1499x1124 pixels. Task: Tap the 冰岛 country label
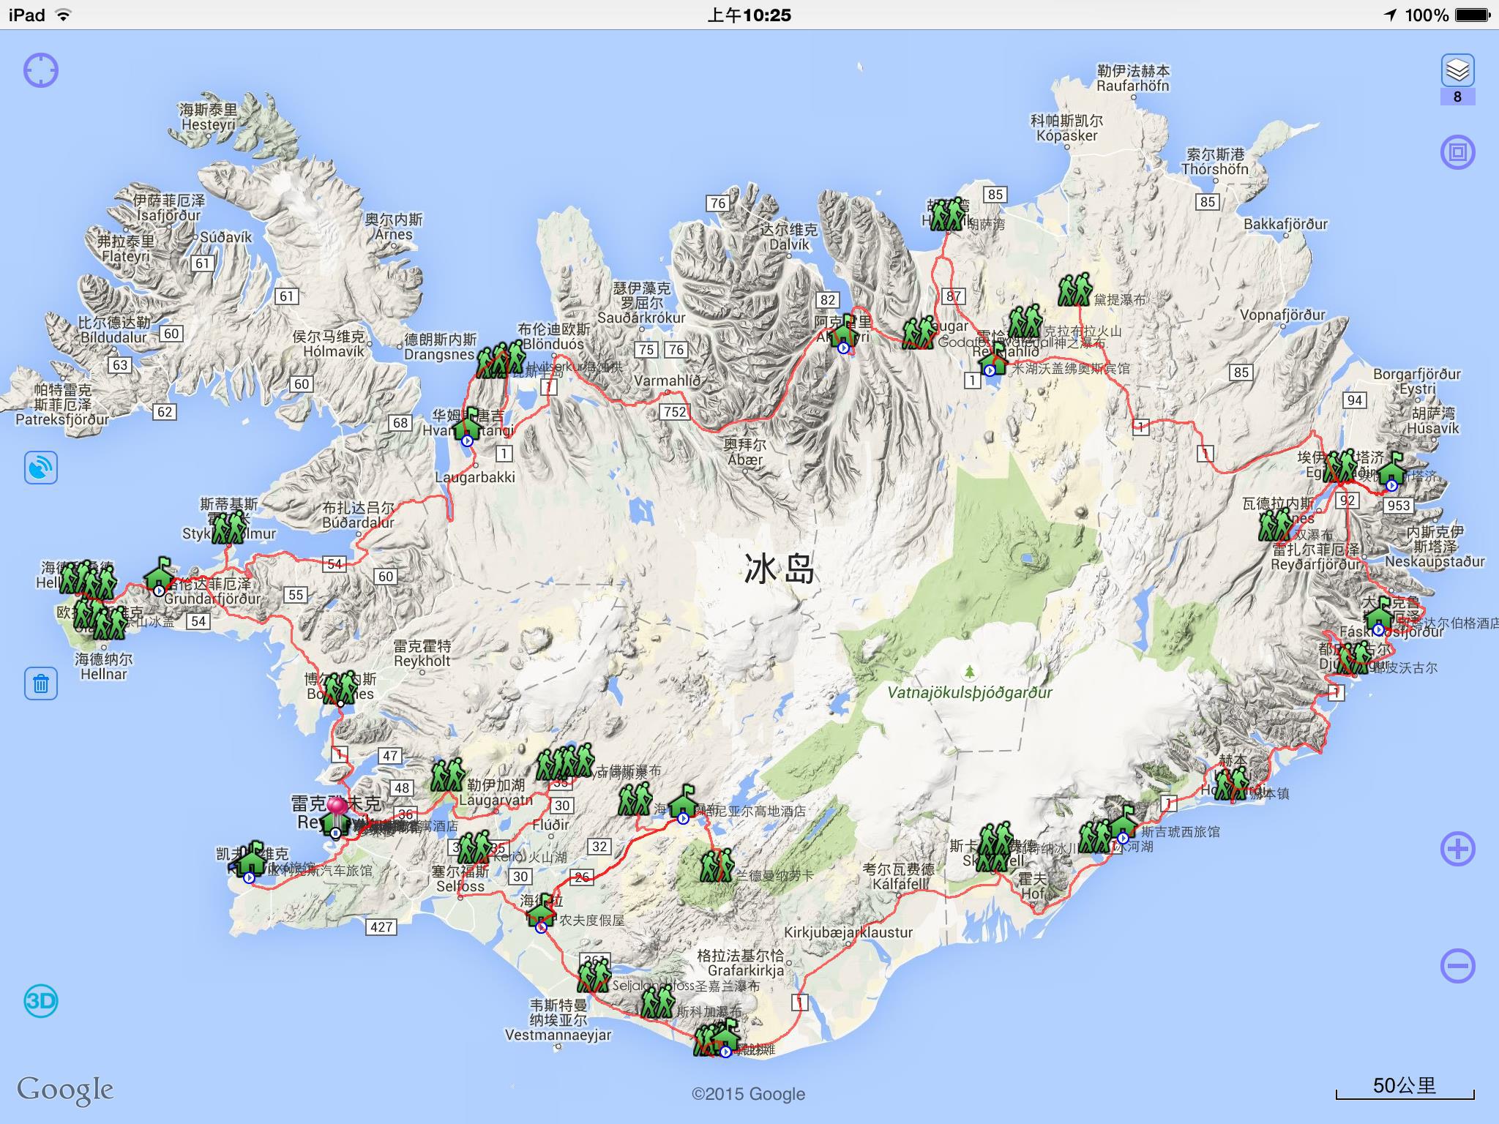click(x=780, y=569)
